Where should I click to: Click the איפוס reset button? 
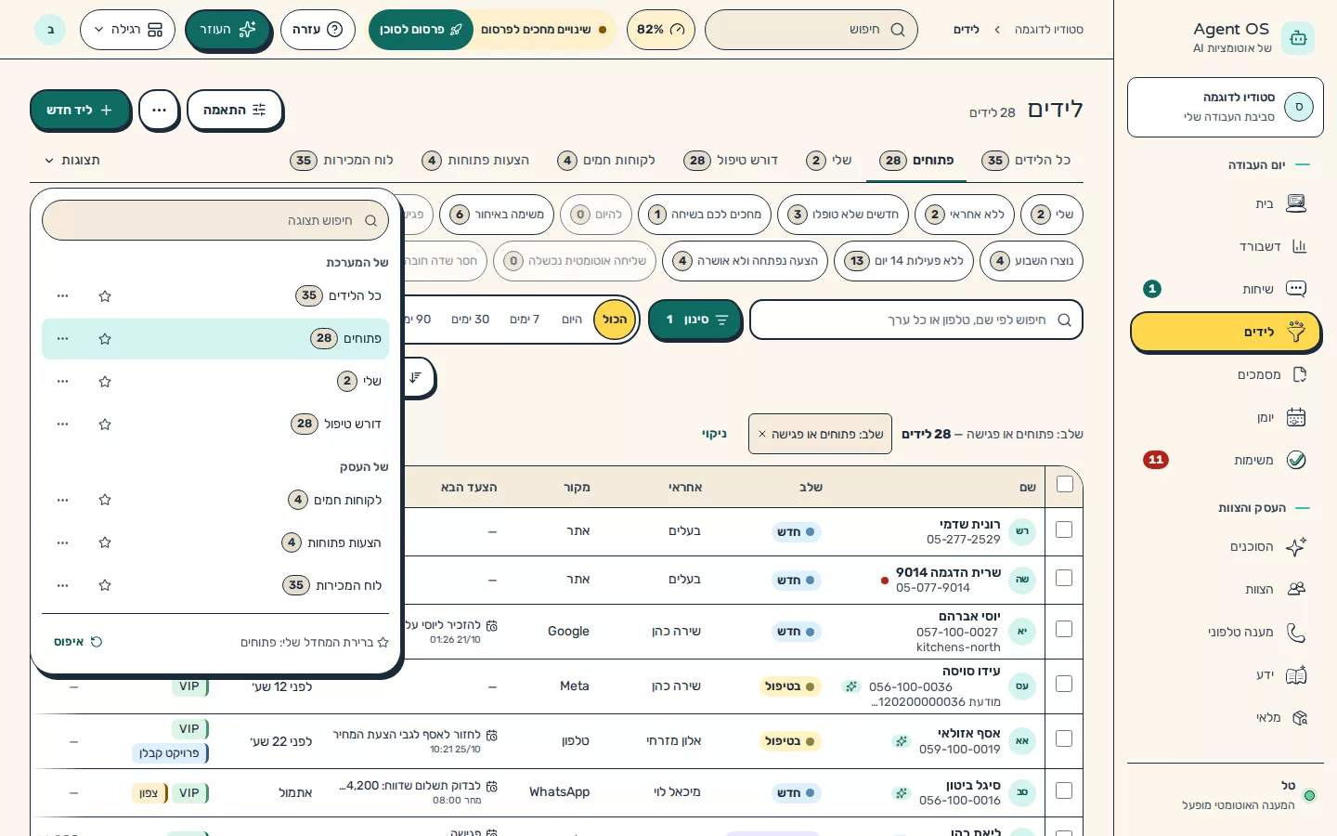pos(78,642)
